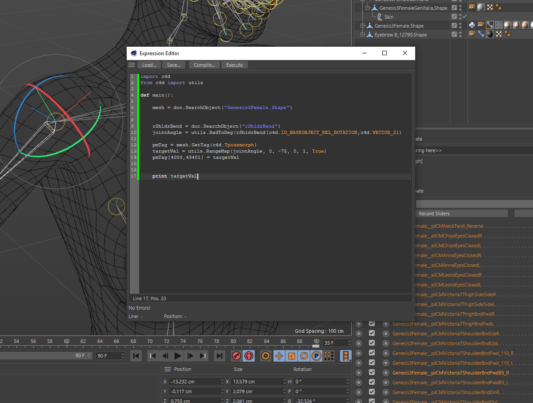The width and height of the screenshot is (533, 403).
Task: Toggle the Autokeying button
Action: click(x=248, y=356)
